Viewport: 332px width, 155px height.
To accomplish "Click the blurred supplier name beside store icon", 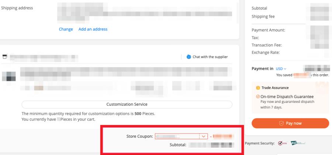I will pyautogui.click(x=44, y=57).
